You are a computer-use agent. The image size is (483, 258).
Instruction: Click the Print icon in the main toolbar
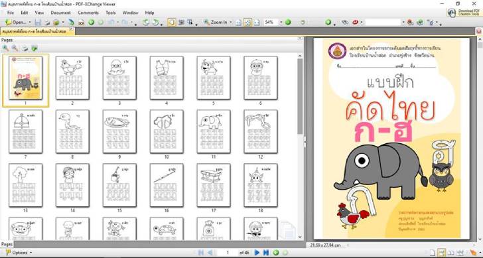pyautogui.click(x=47, y=22)
